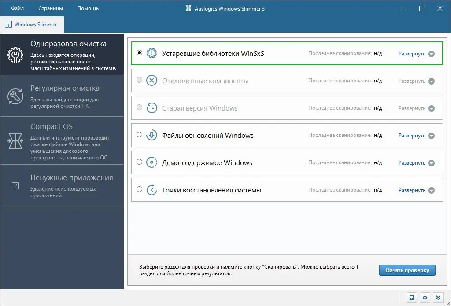Select the Точки восстановления системы radio button

139,190
